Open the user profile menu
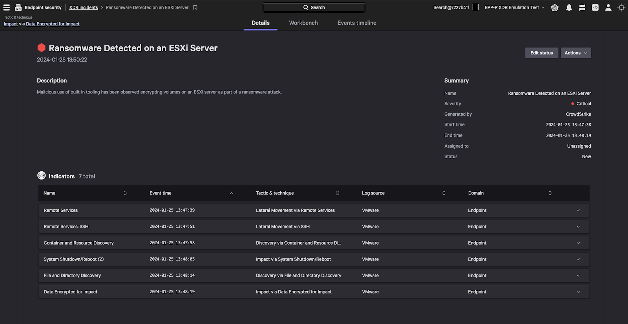 [608, 7]
